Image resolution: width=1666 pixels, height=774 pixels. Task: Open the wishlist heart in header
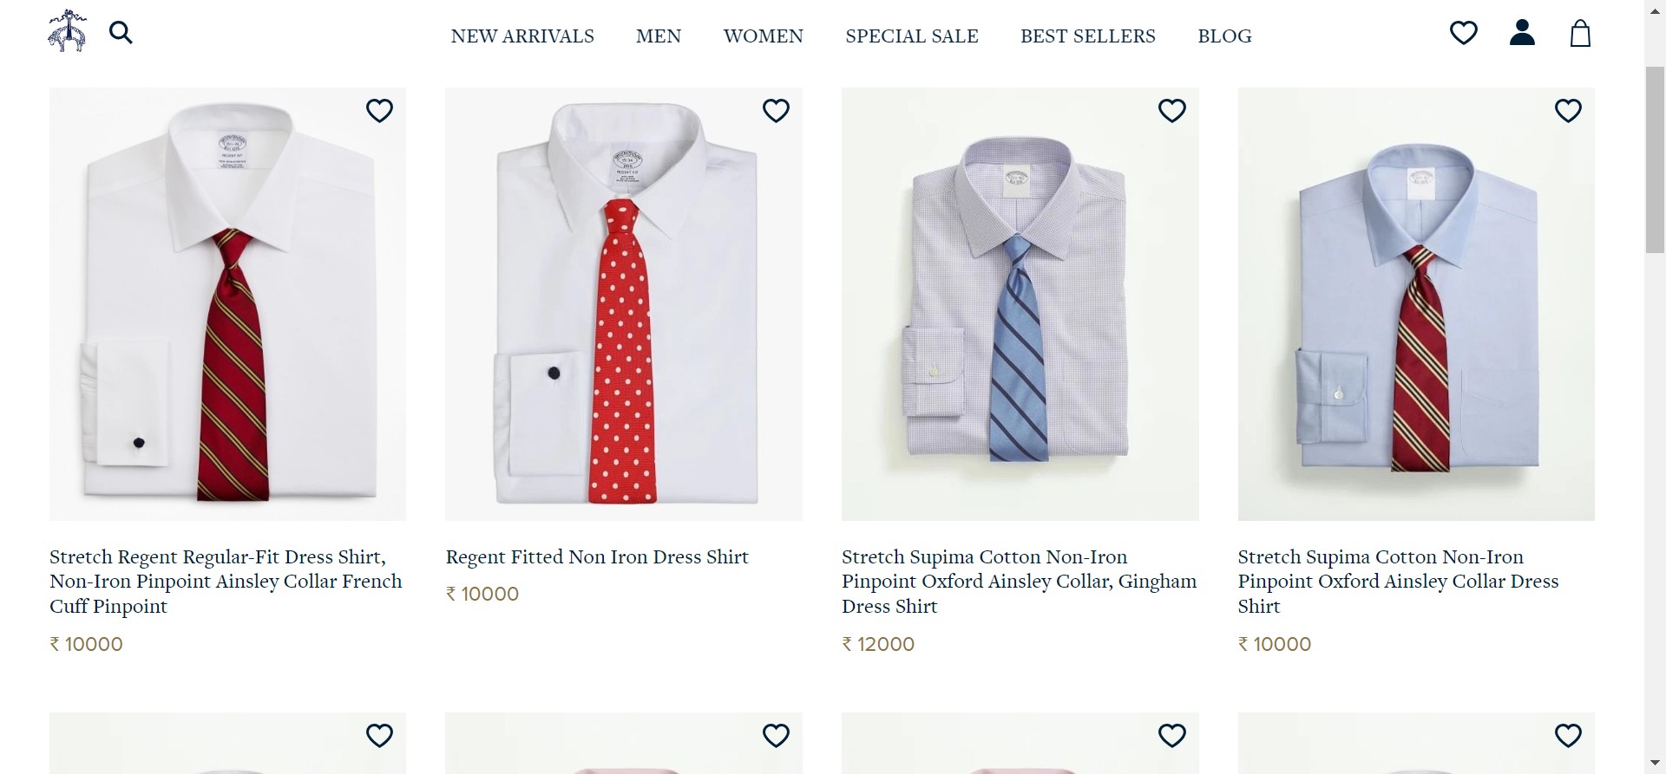(1463, 33)
